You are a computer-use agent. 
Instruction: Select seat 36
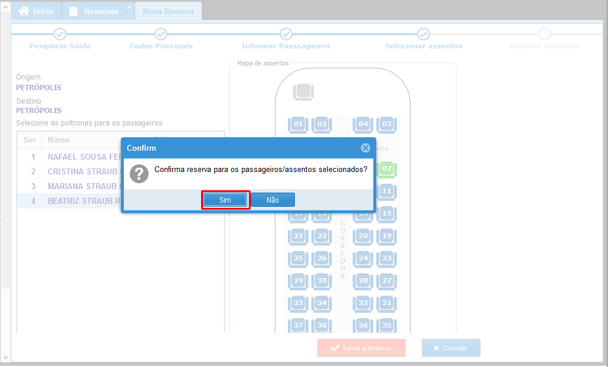point(363,326)
